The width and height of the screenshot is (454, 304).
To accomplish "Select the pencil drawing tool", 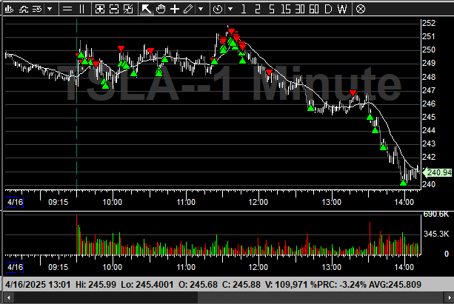I will tap(188, 10).
